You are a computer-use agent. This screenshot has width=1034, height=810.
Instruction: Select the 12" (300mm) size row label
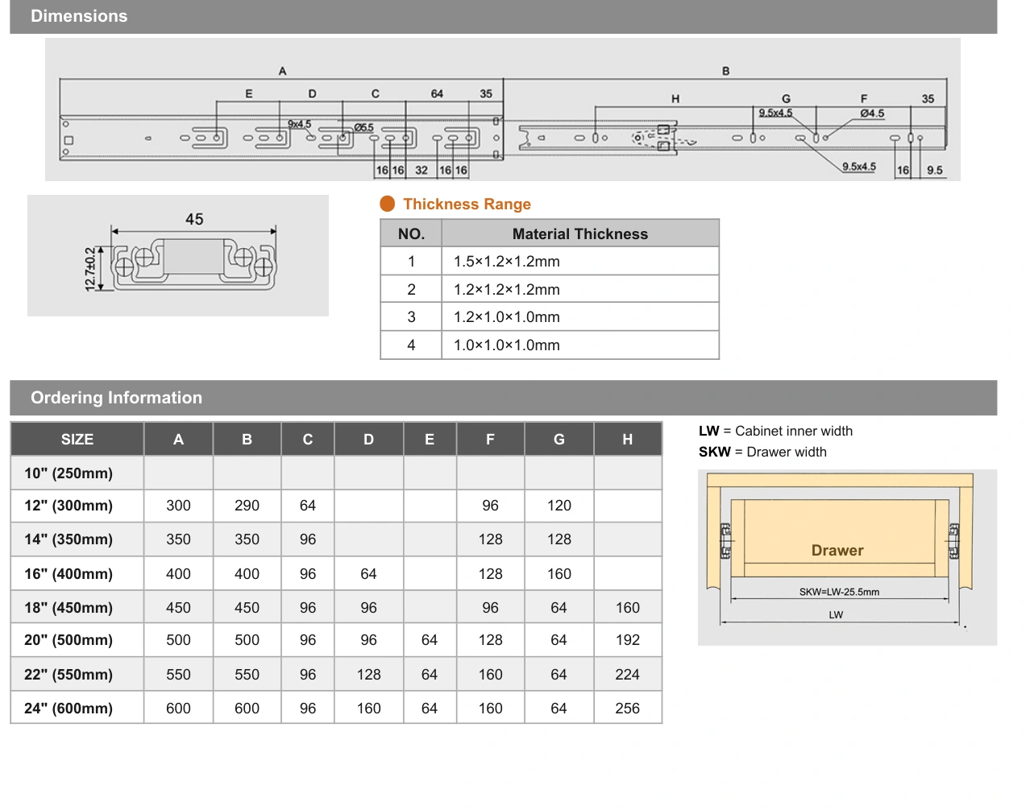[69, 506]
